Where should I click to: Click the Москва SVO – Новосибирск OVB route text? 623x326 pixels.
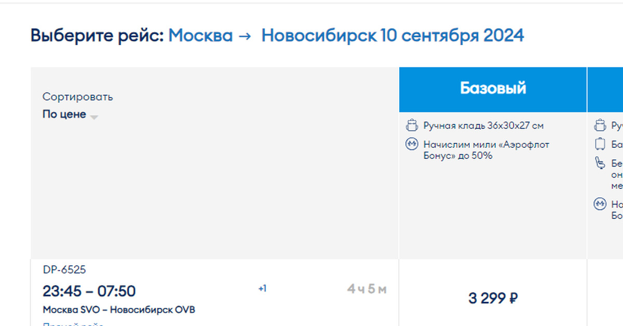[119, 310]
